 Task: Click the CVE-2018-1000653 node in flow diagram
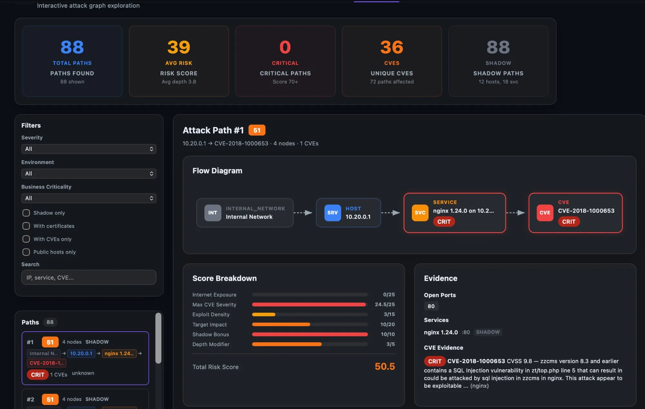pos(576,213)
